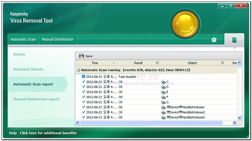Click here for additional benefits link

click(48, 133)
